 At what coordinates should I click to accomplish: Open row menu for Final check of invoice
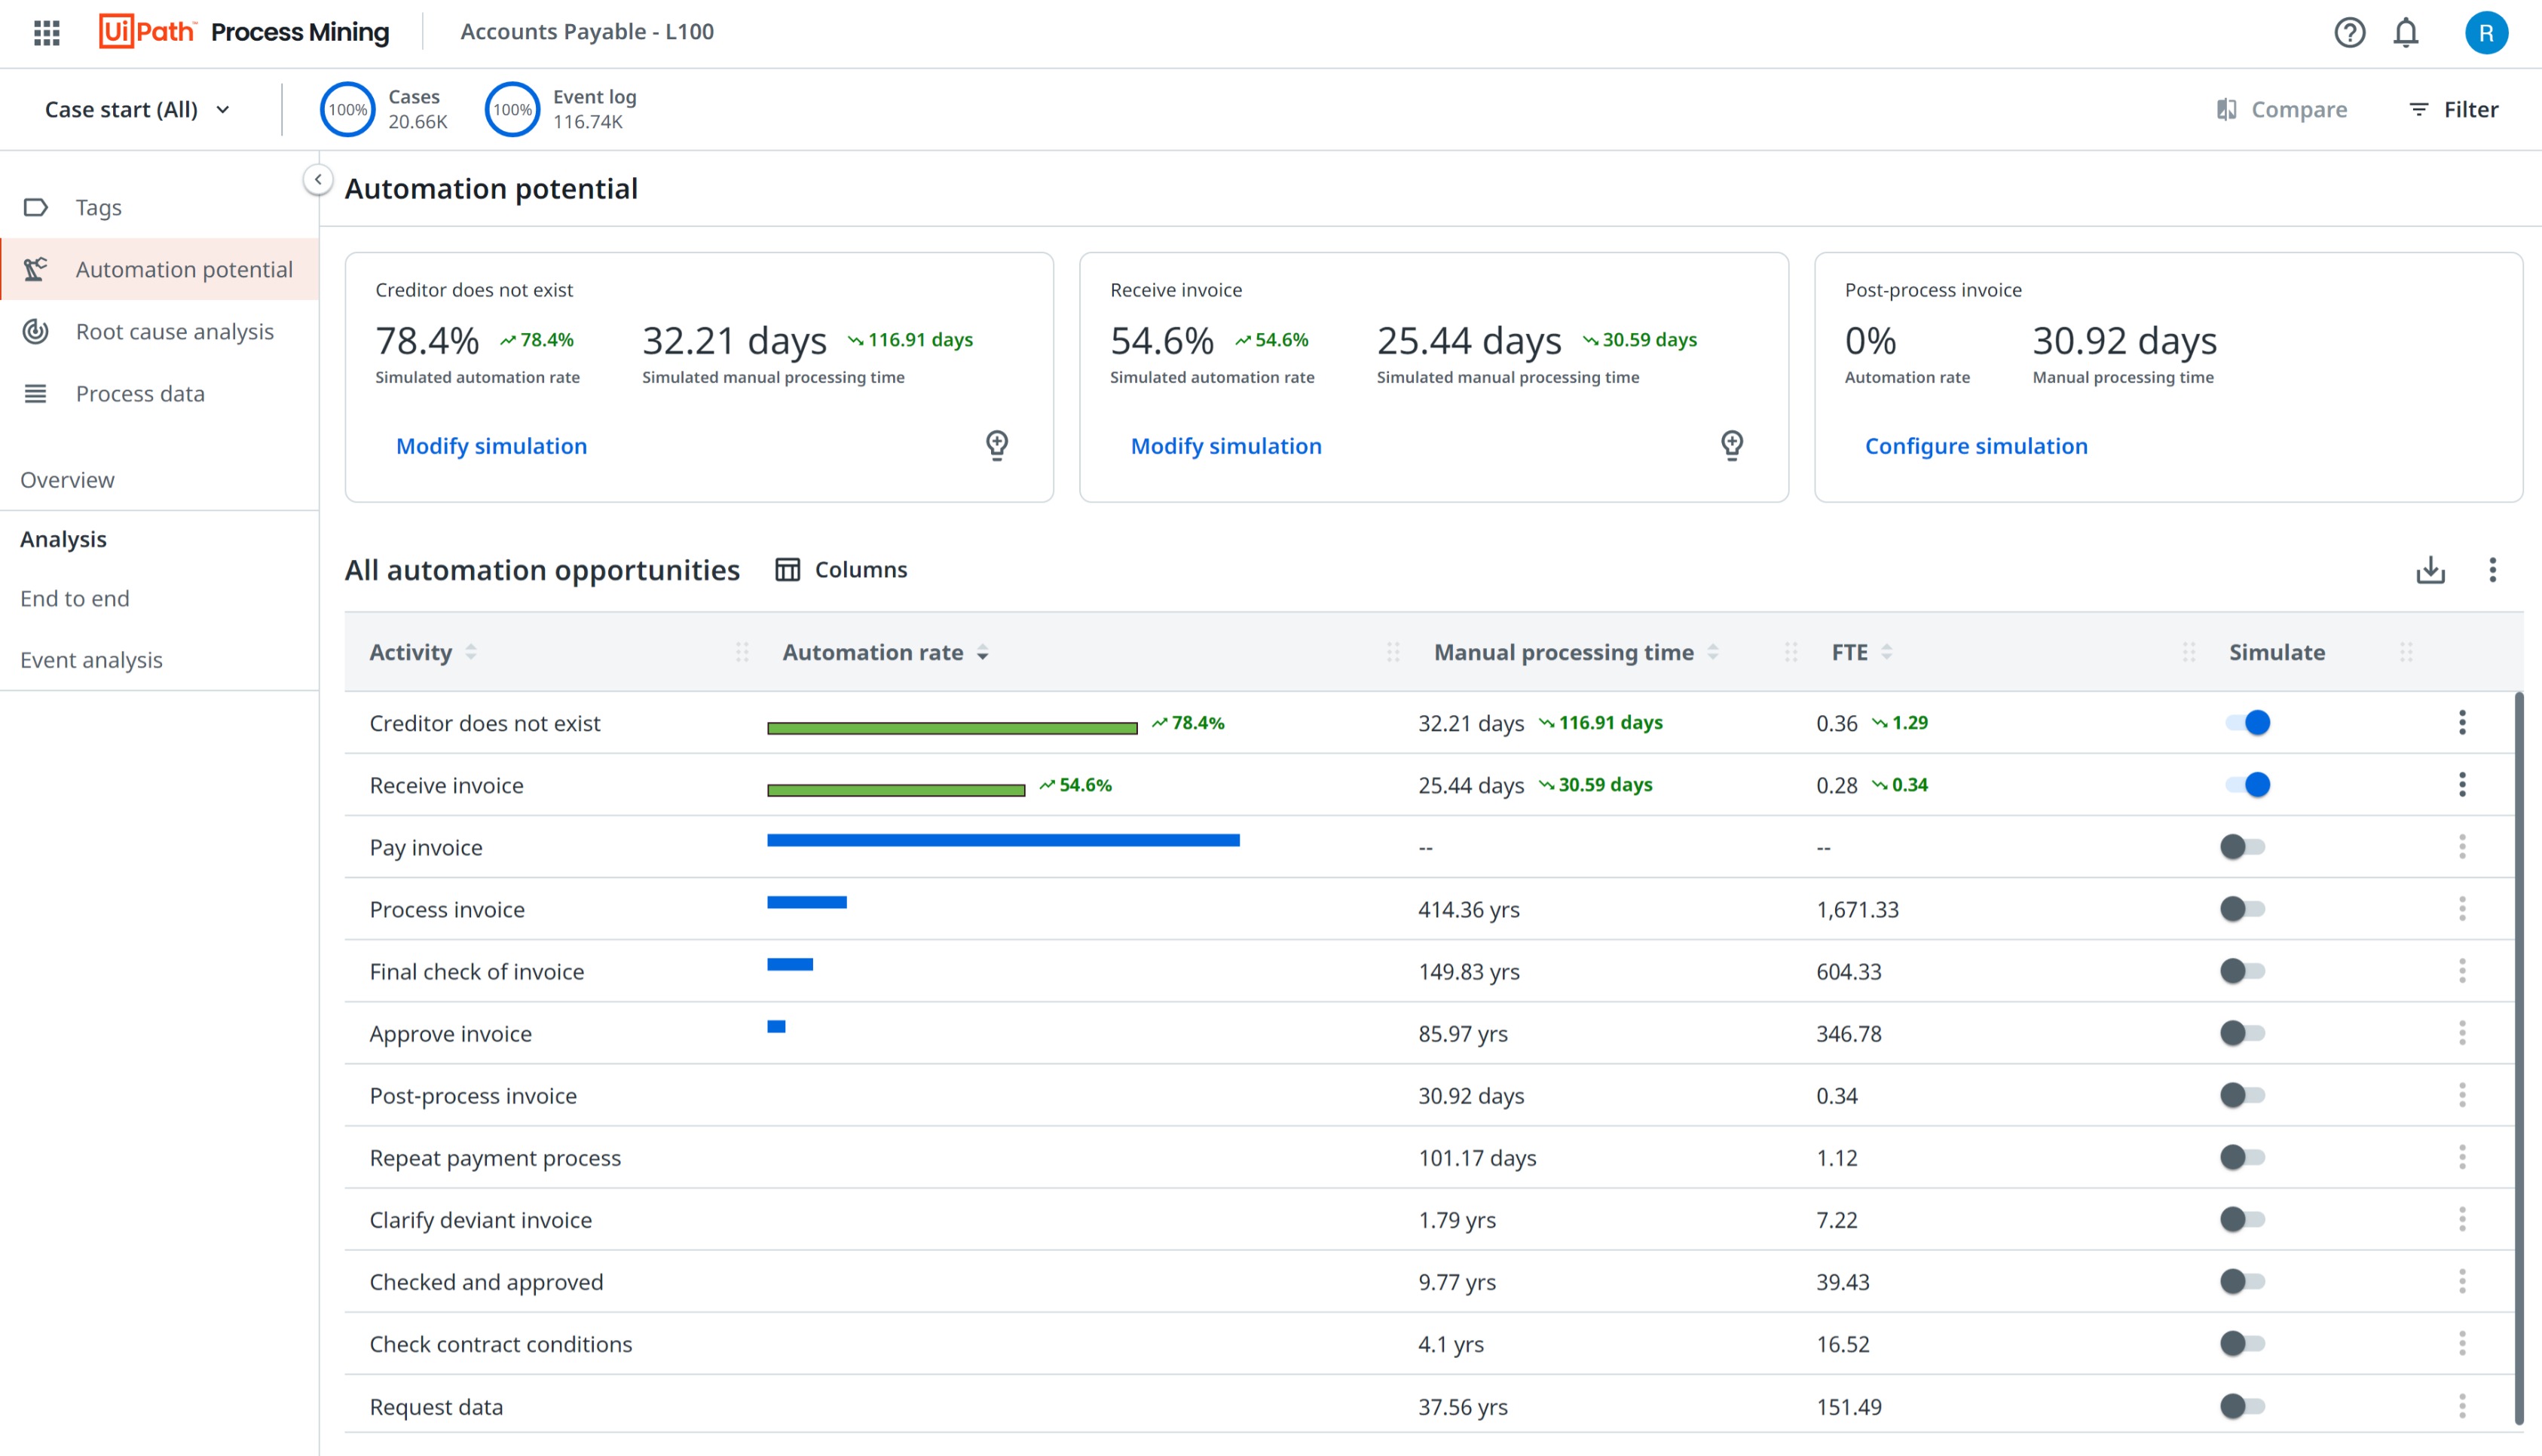point(2462,971)
